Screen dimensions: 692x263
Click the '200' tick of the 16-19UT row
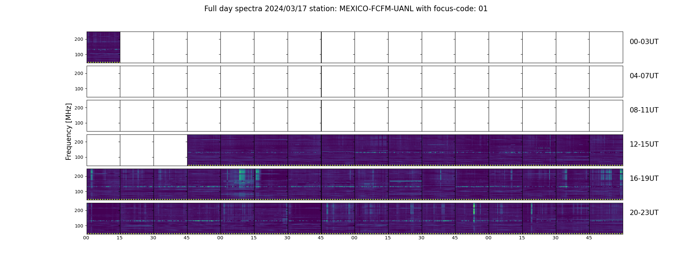[79, 176]
